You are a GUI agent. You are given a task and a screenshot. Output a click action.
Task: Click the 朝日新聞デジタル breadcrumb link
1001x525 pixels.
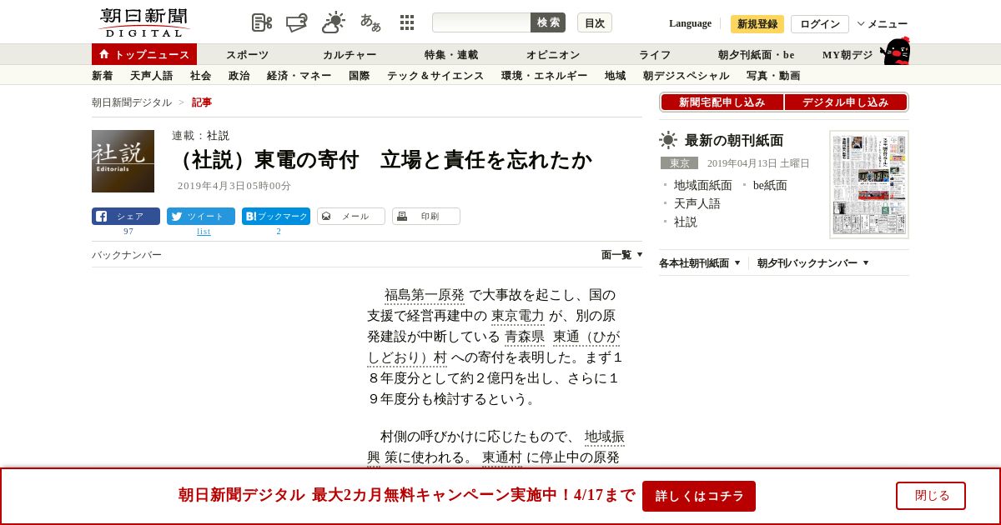coord(132,102)
